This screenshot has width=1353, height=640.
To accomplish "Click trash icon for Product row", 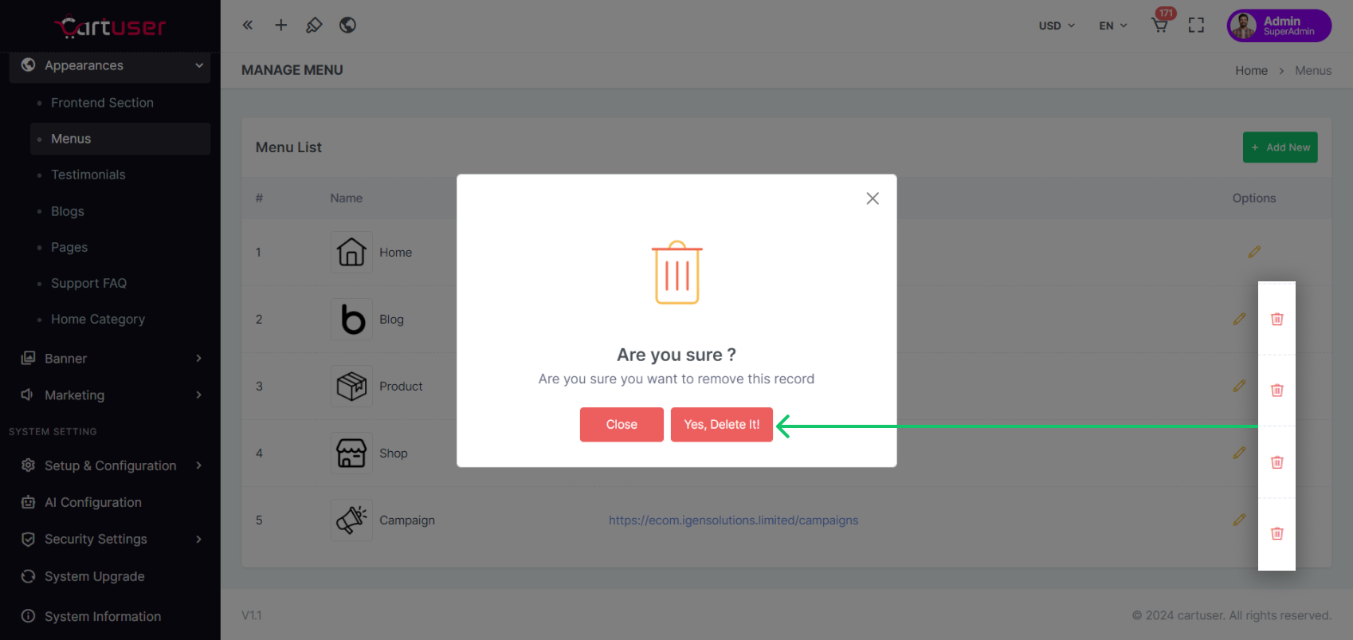I will click(x=1277, y=390).
